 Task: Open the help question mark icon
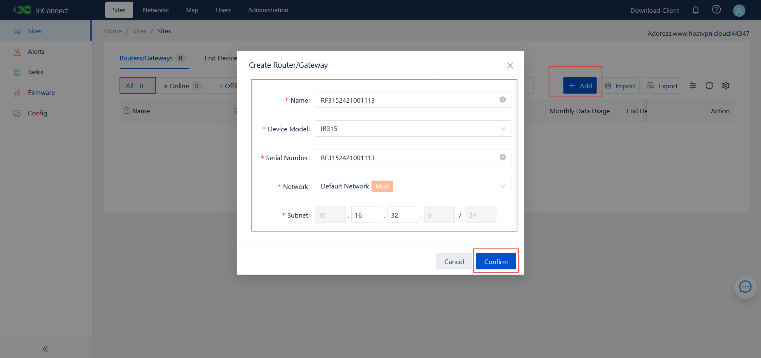tap(716, 9)
